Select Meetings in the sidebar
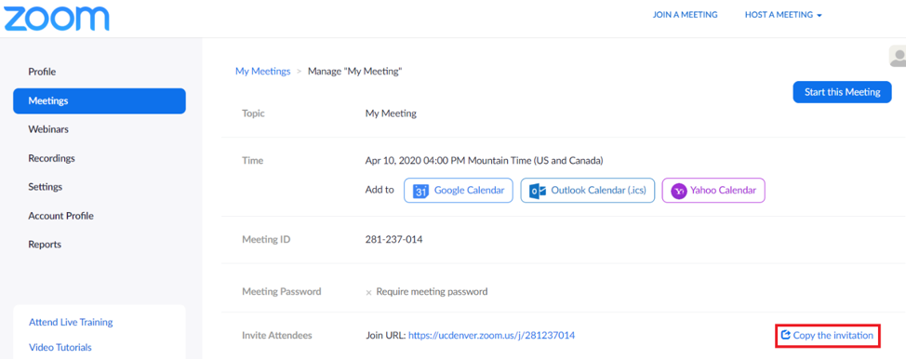The image size is (906, 359). (x=100, y=100)
